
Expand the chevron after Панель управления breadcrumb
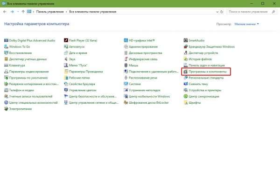coord(66,12)
